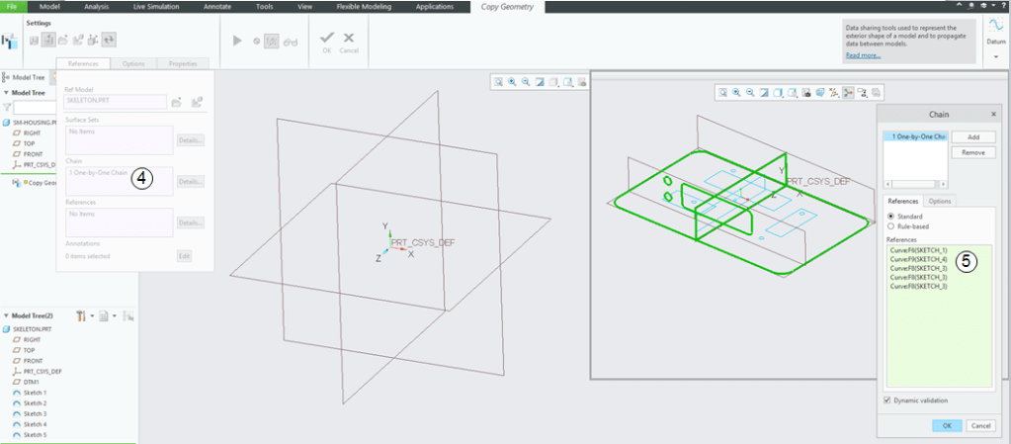Viewport: 1011px width, 444px height.
Task: Click the green OK checkmark in ribbon
Action: tap(327, 38)
